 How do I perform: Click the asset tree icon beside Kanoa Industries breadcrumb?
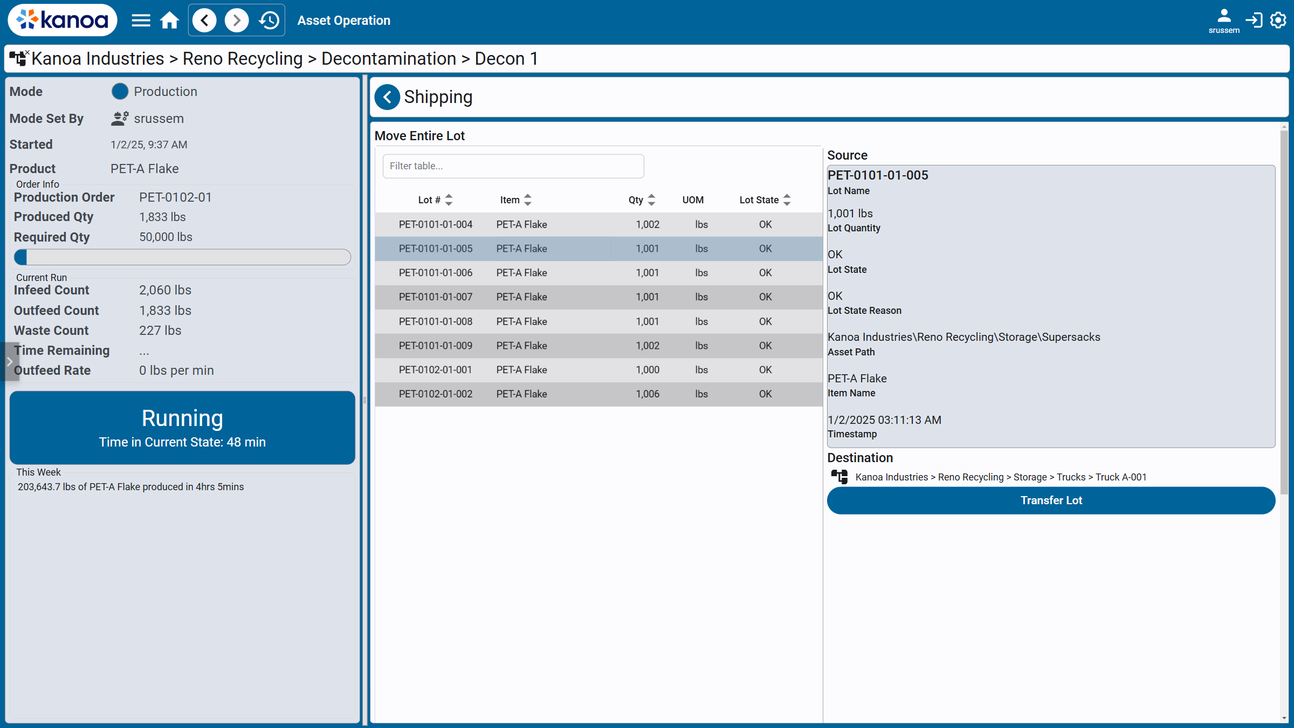pyautogui.click(x=19, y=58)
